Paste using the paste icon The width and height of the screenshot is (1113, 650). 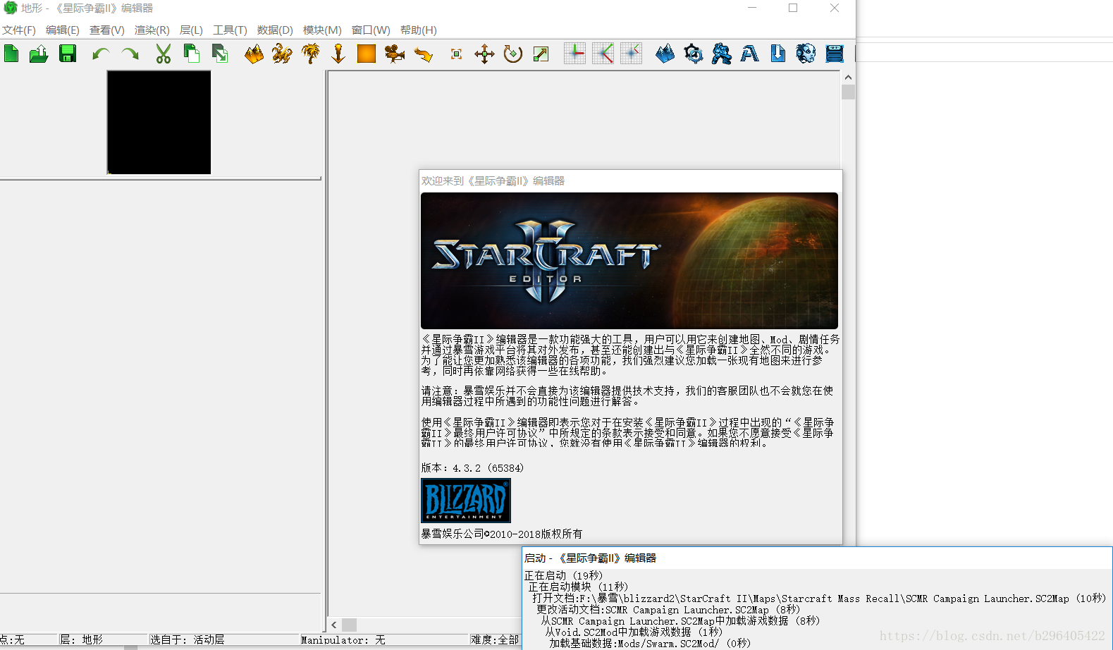(220, 54)
